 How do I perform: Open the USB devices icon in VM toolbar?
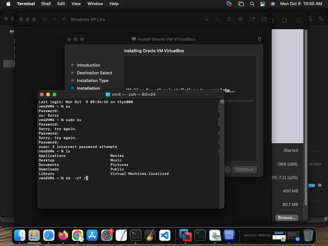click(229, 19)
